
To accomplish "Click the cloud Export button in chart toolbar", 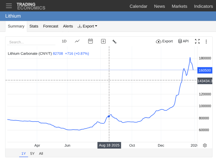I will [164, 41].
